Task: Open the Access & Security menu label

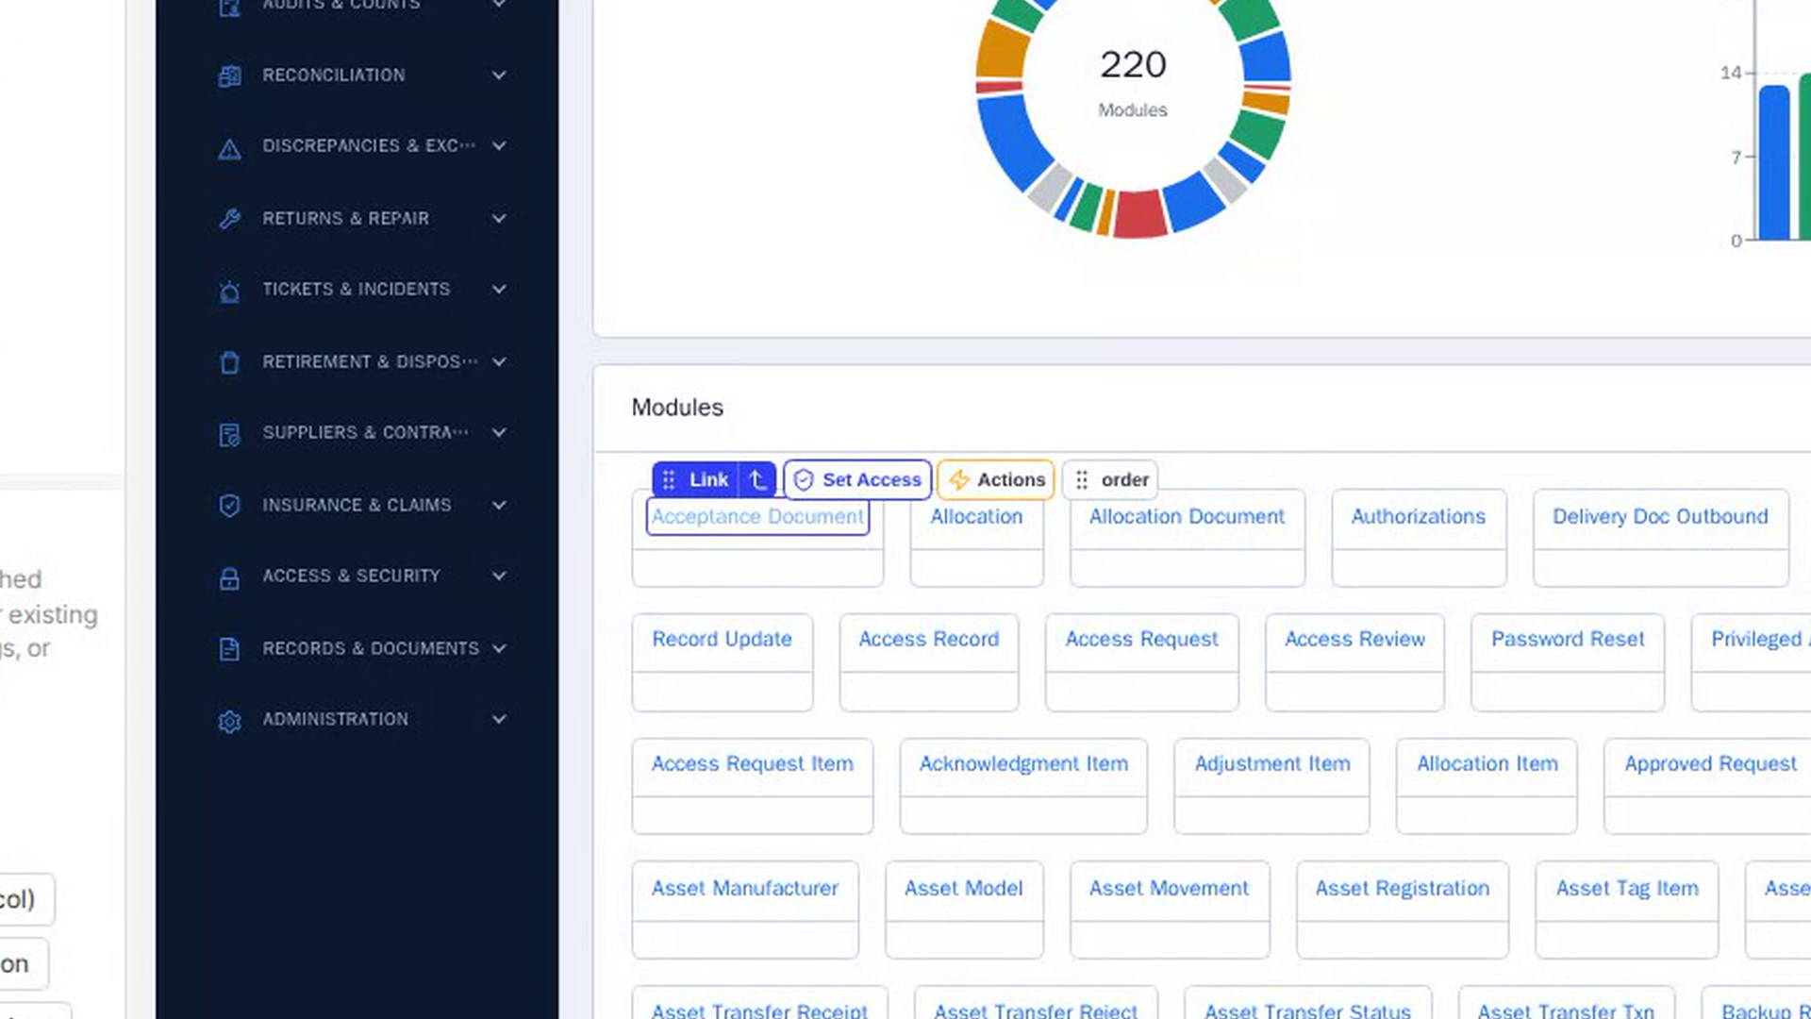Action: (351, 576)
